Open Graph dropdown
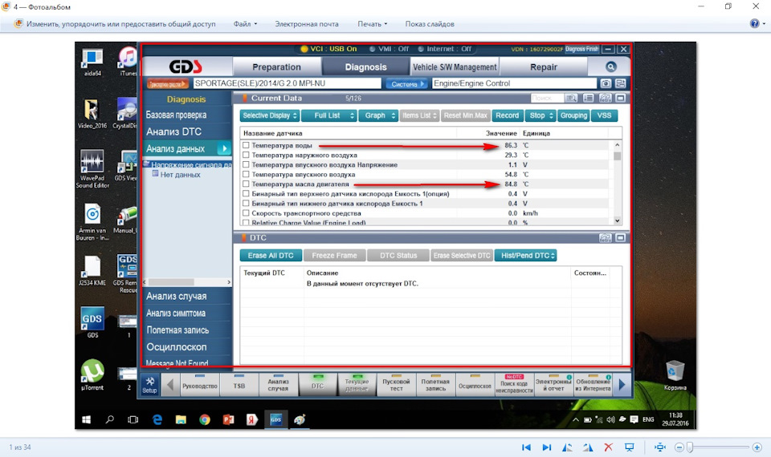The height and width of the screenshot is (457, 771). point(378,115)
